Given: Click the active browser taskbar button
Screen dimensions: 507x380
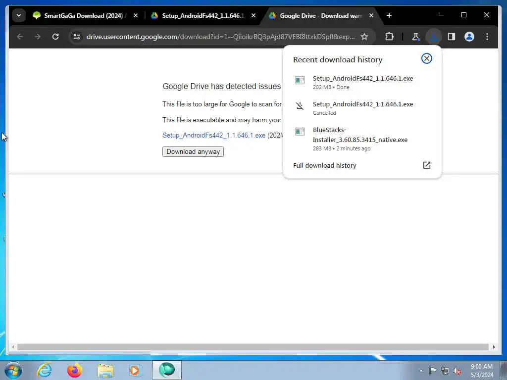Looking at the screenshot, I should point(167,370).
